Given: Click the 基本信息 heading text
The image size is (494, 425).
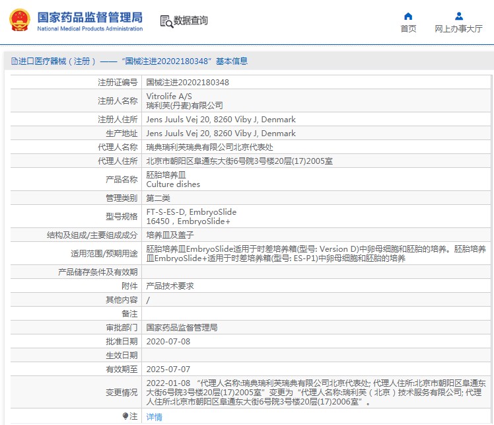Looking at the screenshot, I should click(x=232, y=61).
